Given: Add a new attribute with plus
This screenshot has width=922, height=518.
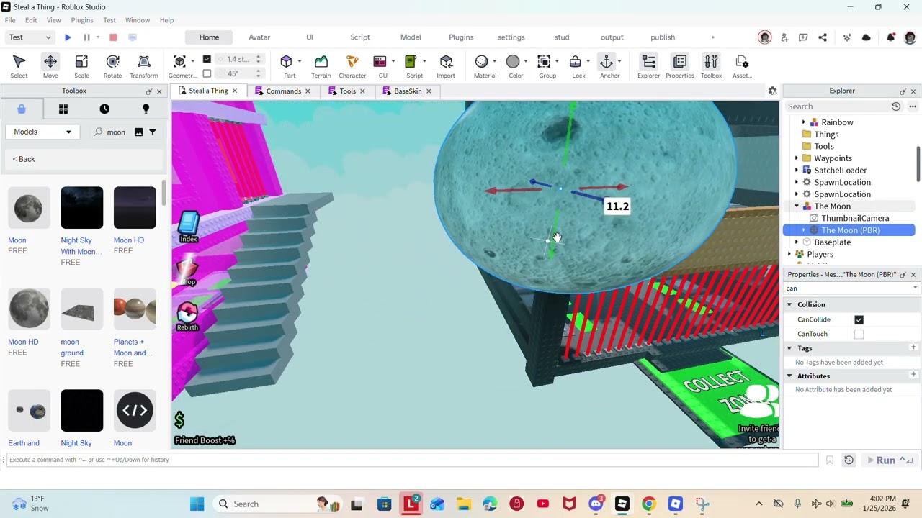Looking at the screenshot, I should (913, 376).
